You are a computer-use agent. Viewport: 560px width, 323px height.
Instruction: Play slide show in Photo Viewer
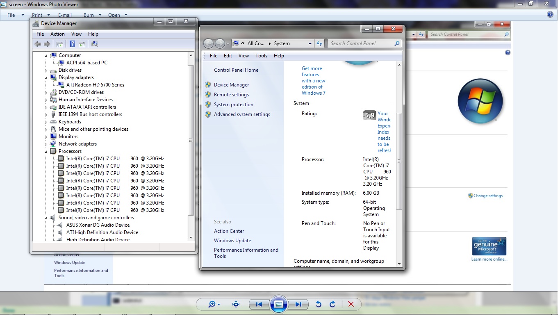pyautogui.click(x=278, y=304)
